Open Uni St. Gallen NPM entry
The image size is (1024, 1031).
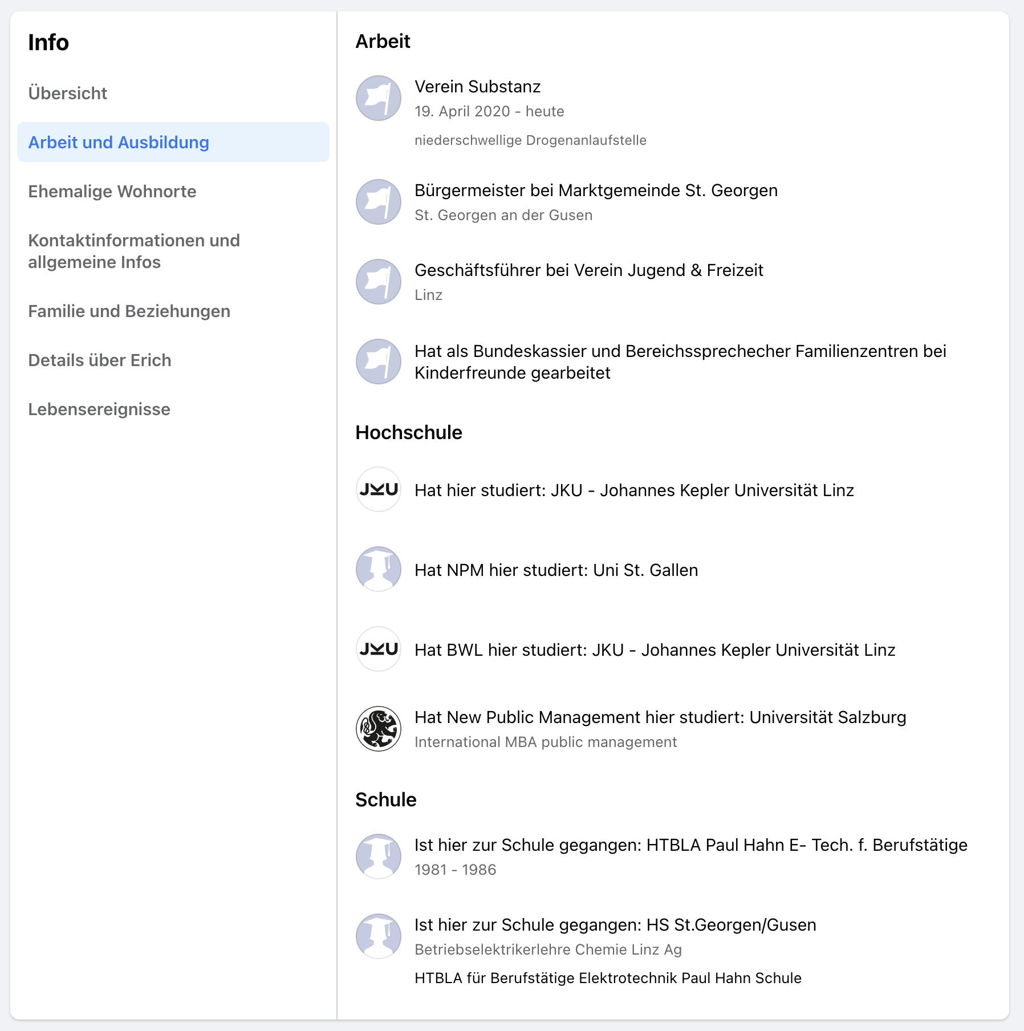(556, 570)
